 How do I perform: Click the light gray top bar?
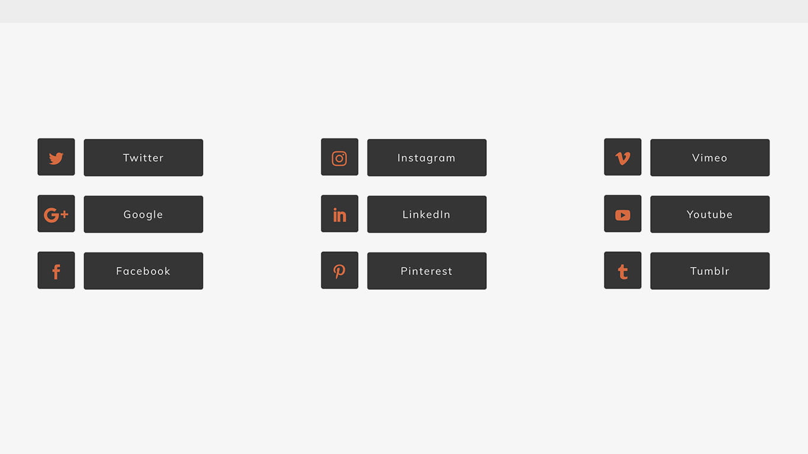point(404,11)
